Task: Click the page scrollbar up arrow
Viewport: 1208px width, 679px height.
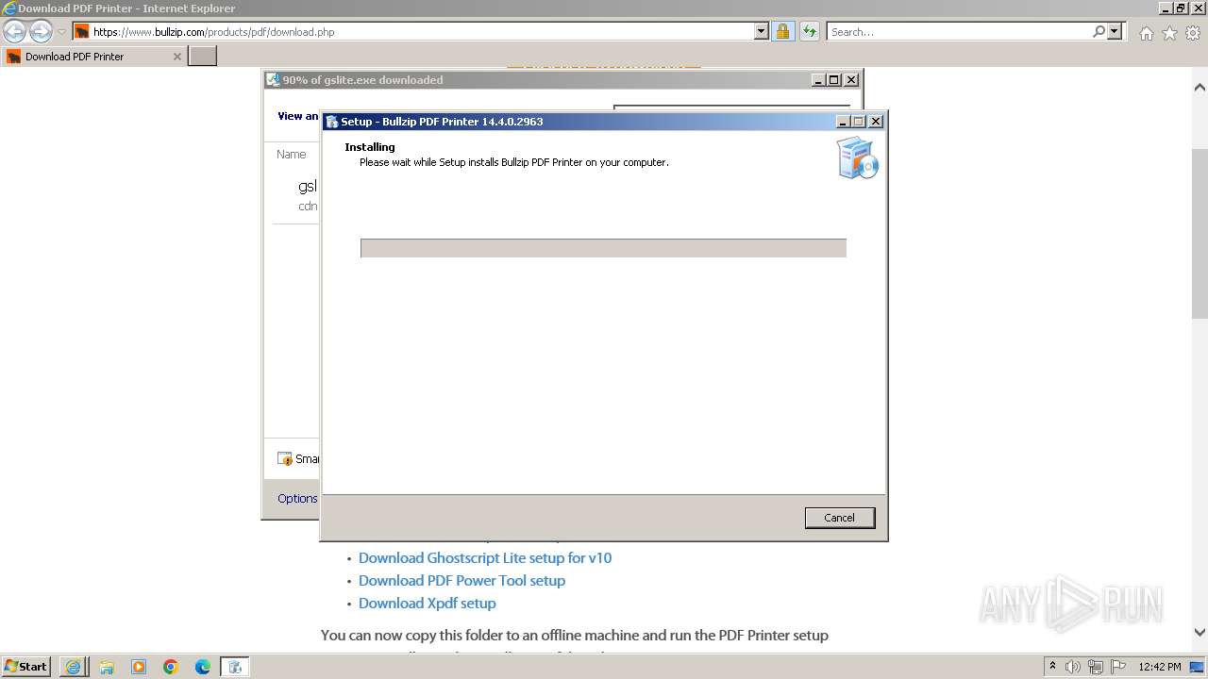Action: coord(1200,87)
